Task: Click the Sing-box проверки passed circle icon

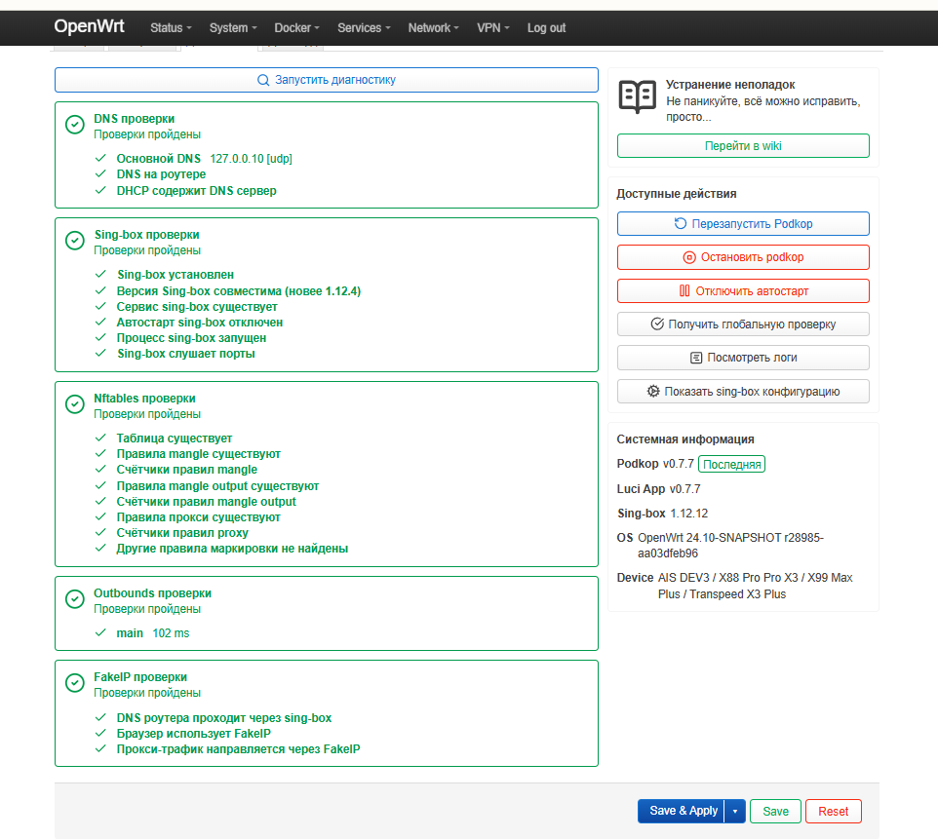Action: [75, 241]
